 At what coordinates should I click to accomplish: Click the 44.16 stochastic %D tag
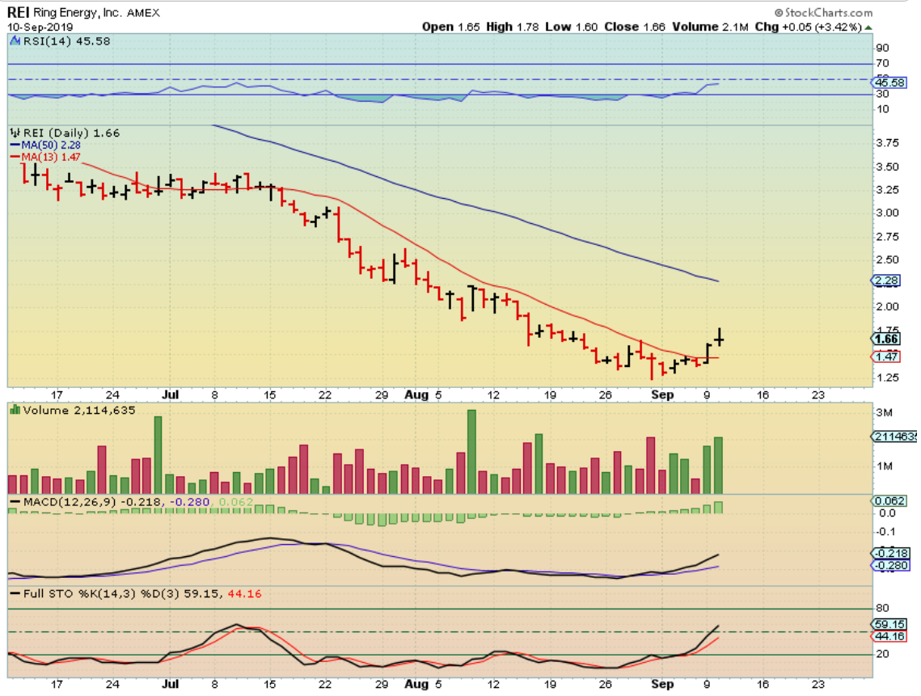pos(890,636)
